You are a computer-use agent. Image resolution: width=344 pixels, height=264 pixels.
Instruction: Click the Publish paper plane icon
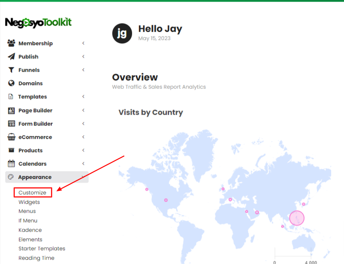(12, 57)
